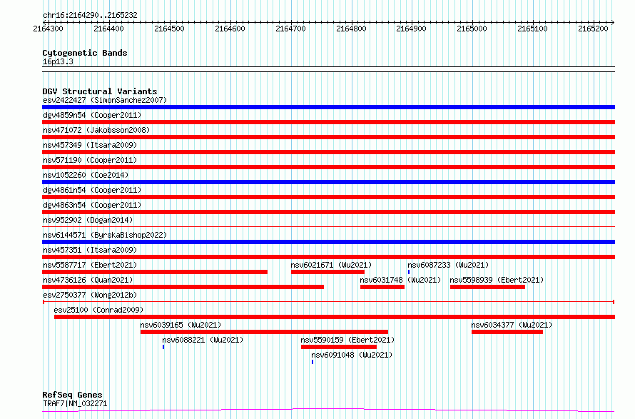
Task: Select the thin red line under nsv952902
Action: [x=328, y=227]
